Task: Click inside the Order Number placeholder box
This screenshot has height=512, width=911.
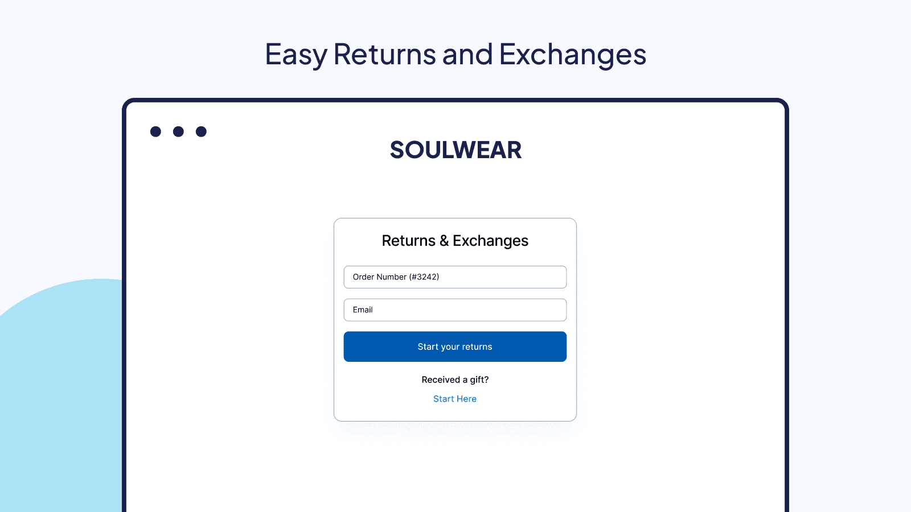Action: (455, 277)
